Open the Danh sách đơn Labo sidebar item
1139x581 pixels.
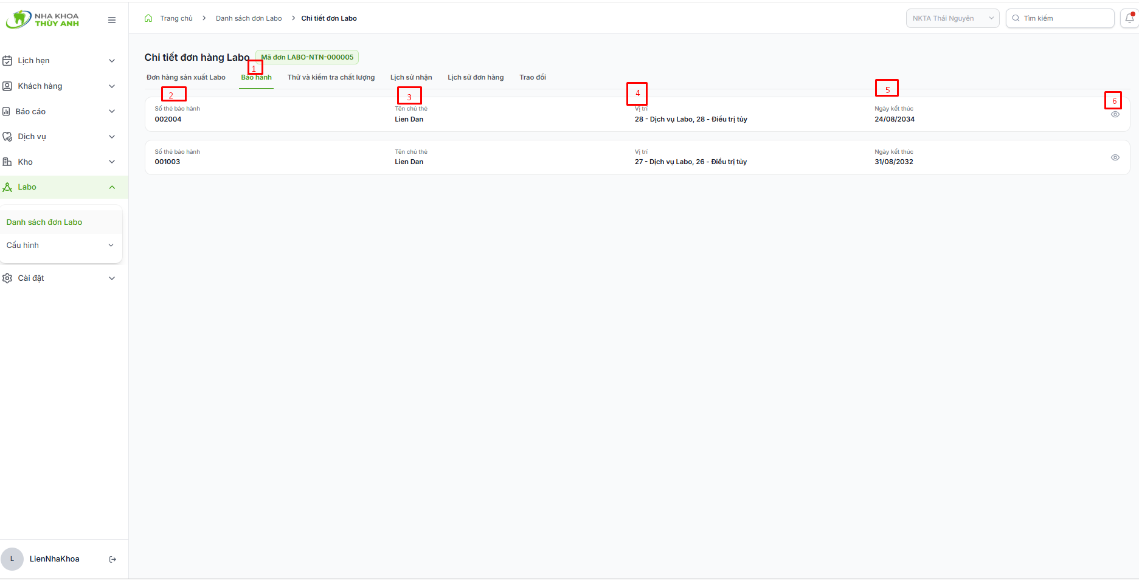point(44,222)
